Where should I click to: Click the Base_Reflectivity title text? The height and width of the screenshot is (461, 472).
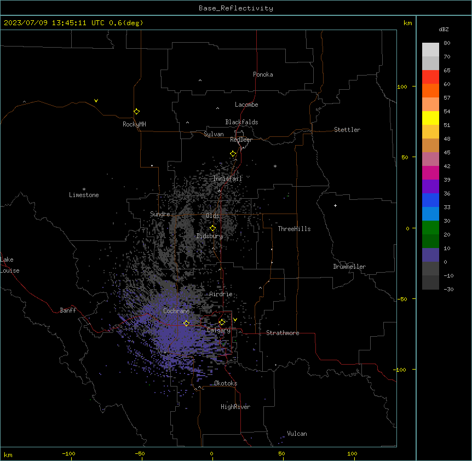(236, 8)
